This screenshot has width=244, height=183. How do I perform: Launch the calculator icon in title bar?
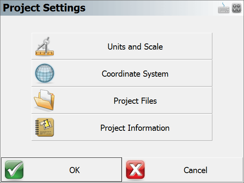[236, 8]
